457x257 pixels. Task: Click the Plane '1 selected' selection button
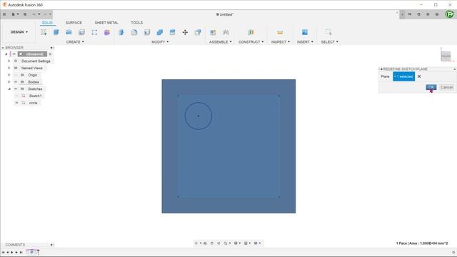pos(403,76)
